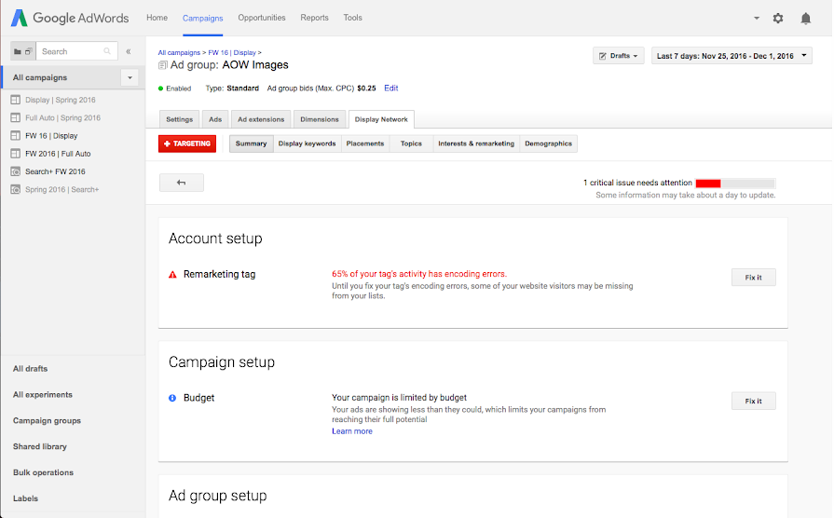Viewport: 834px width, 518px height.
Task: Click the Spring 2016 | Search+ campaign icon
Action: pos(16,189)
